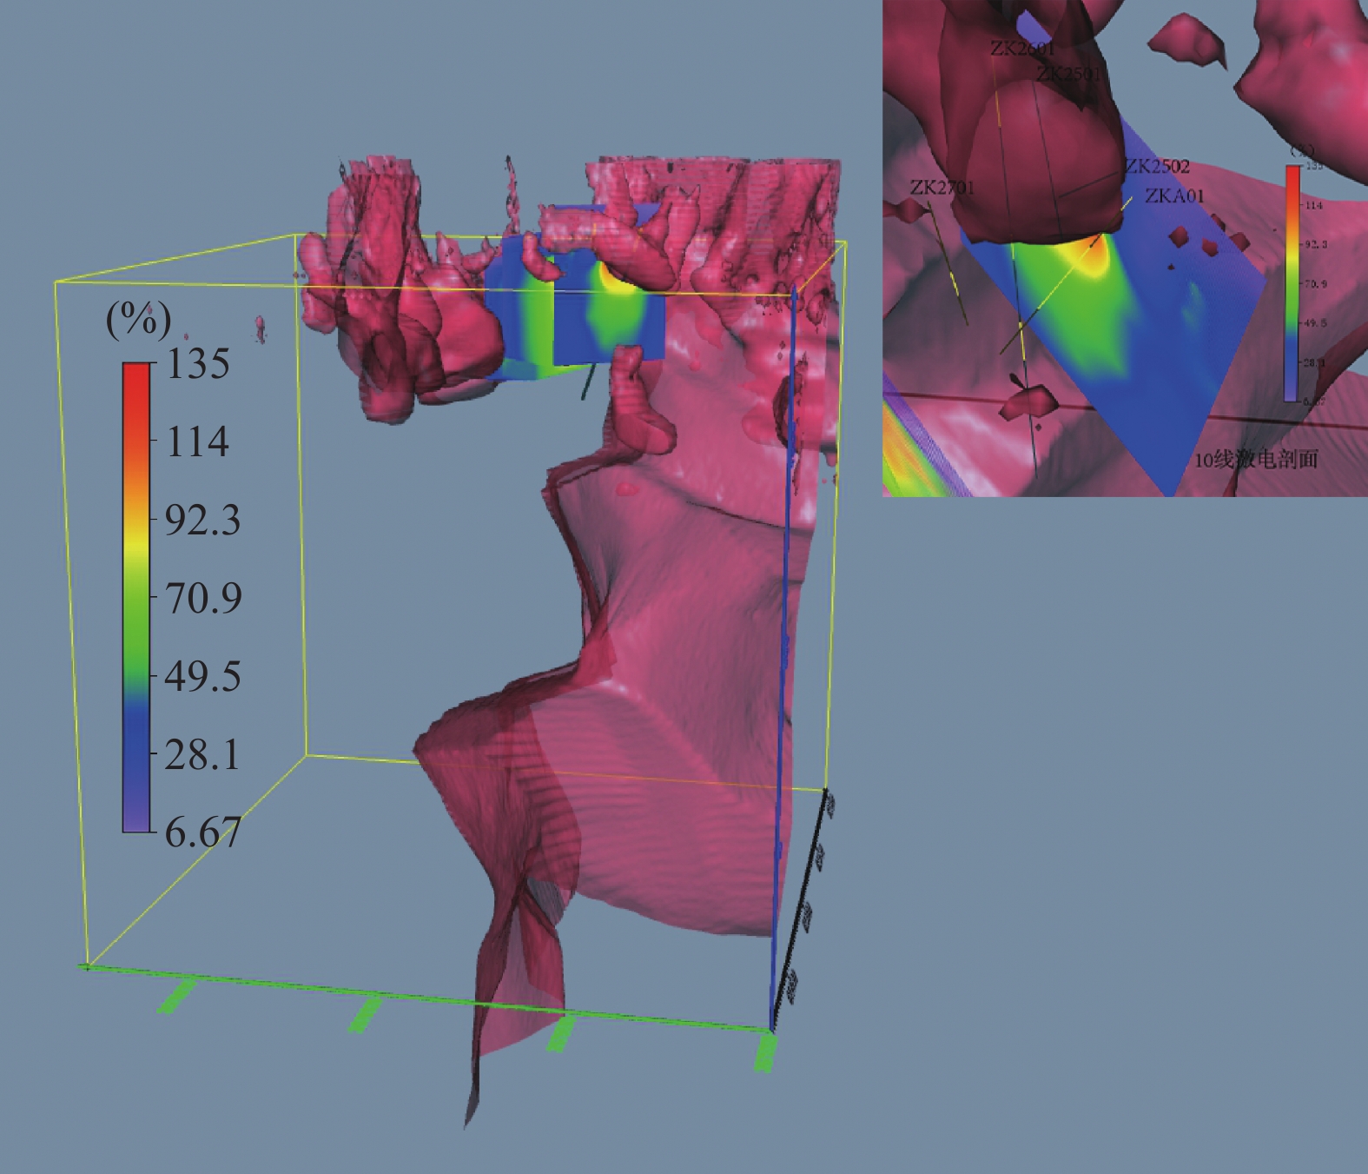Click the 135 maximum legend value

pyautogui.click(x=198, y=364)
